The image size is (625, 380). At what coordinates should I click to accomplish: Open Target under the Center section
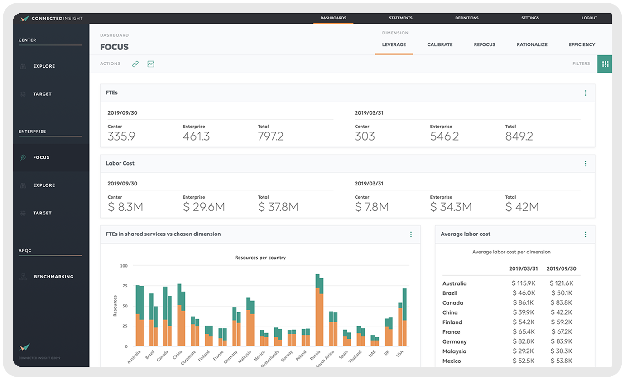[x=42, y=94]
